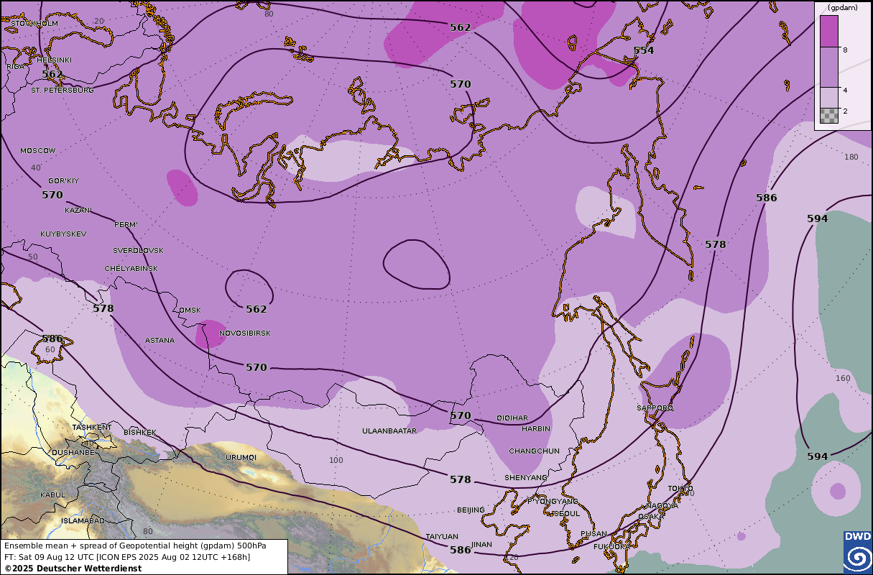Click the SAPPORO city label
Viewport: 873px width, 575px height.
(x=655, y=408)
